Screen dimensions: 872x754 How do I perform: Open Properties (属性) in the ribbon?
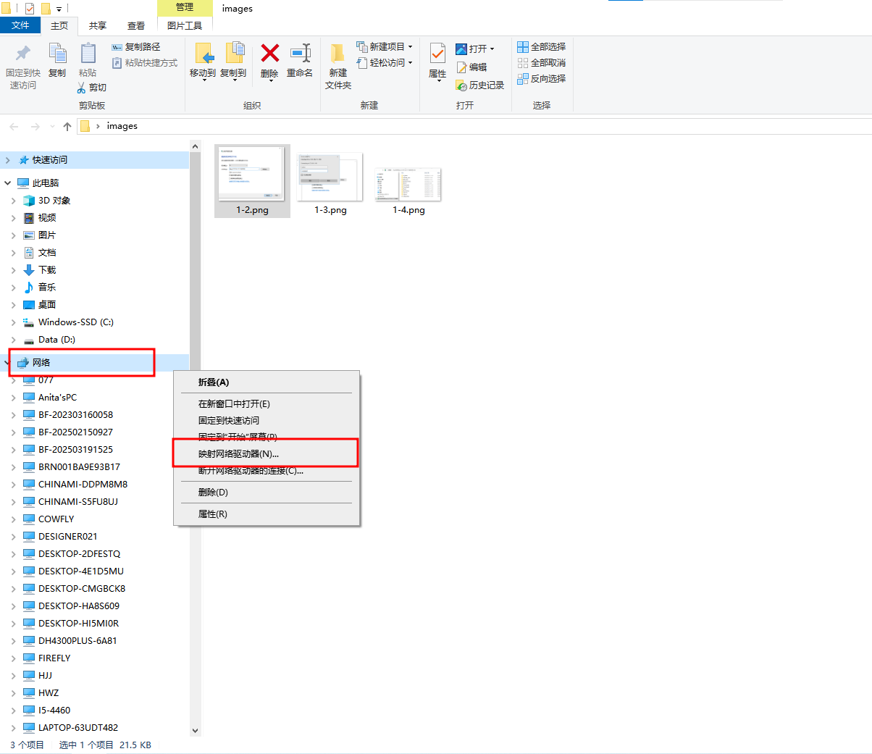point(437,55)
